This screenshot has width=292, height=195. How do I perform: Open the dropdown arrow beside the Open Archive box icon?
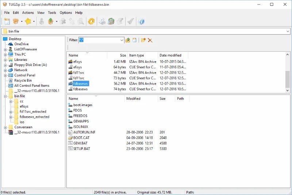click(x=22, y=22)
